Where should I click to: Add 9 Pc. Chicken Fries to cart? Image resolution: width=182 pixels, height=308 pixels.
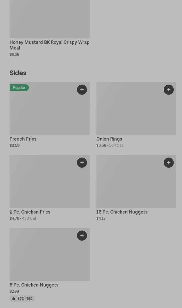[x=82, y=163]
